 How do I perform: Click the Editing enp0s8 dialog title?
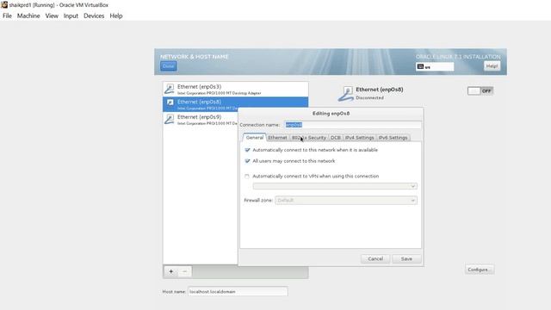pos(331,114)
